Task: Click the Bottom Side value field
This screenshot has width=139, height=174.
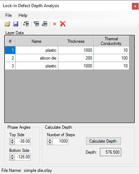Action: pos(22,157)
